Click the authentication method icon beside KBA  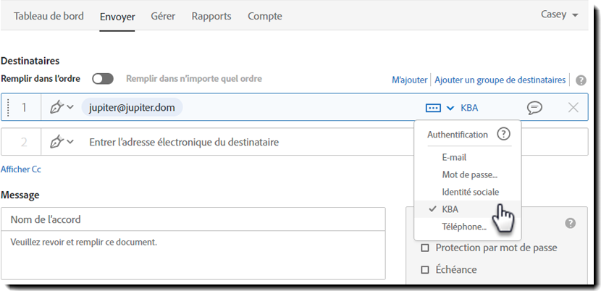[432, 108]
